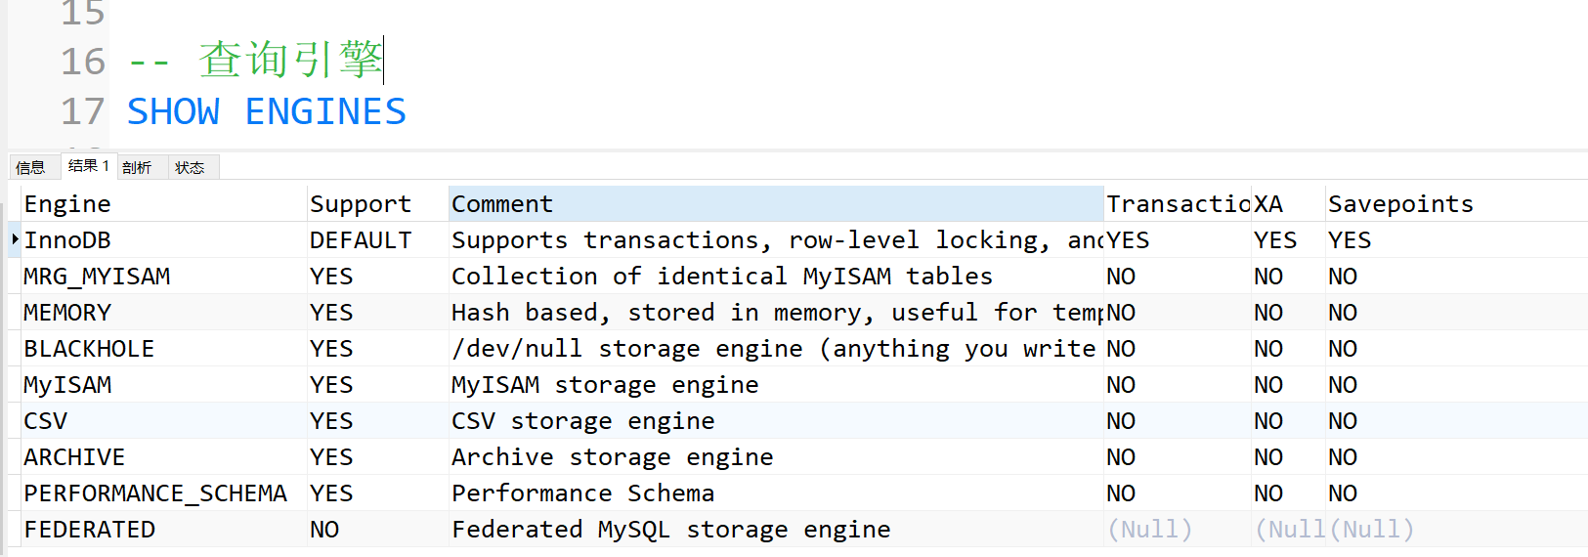The height and width of the screenshot is (557, 1588).
Task: Select the XA column header
Action: 1288,203
